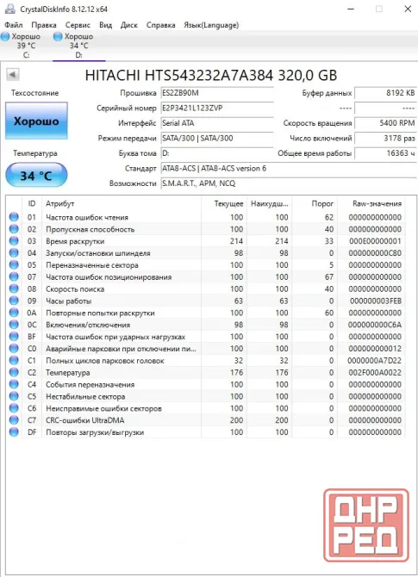Click the Интерфейс field Serial ATA
Image resolution: width=418 pixels, height=577 pixels.
[217, 123]
